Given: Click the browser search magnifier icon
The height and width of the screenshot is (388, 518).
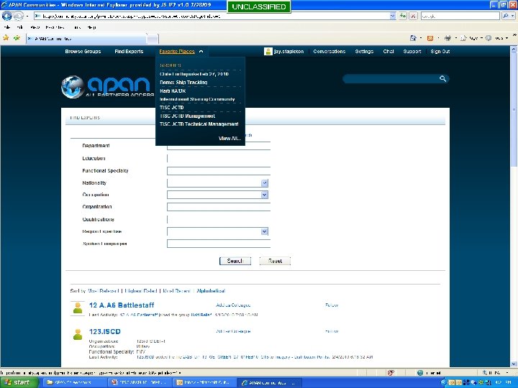Looking at the screenshot, I should tap(506, 16).
